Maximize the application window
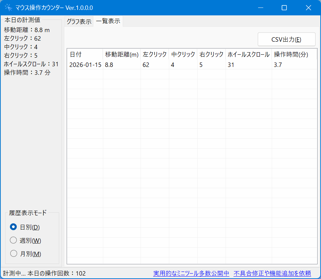 point(284,8)
